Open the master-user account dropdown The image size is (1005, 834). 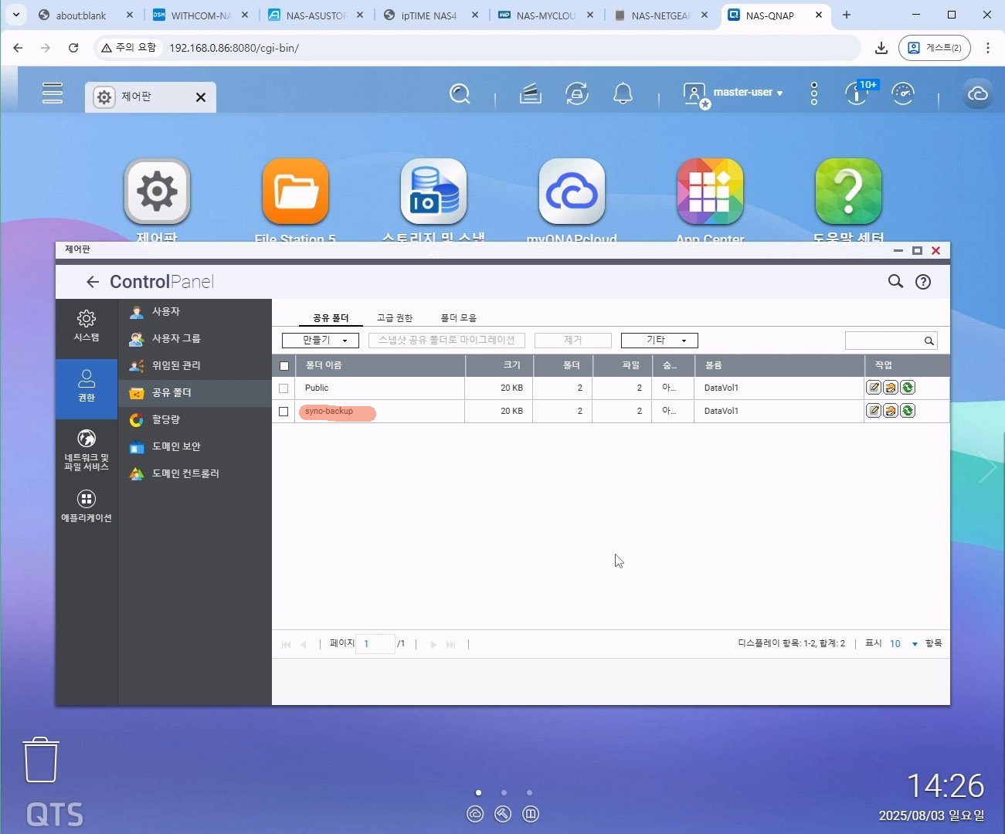point(747,93)
